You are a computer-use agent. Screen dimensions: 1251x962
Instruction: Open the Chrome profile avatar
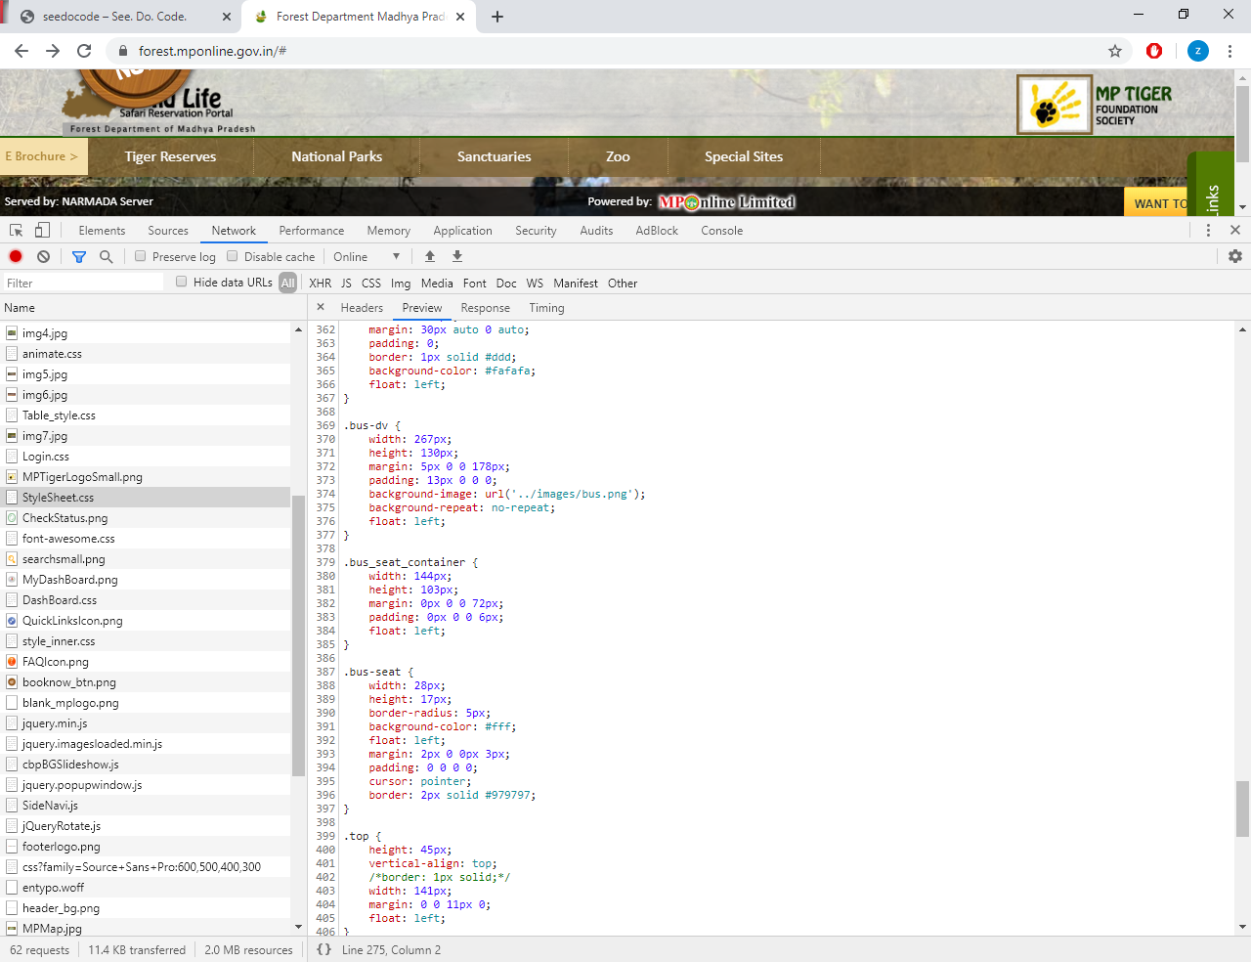coord(1198,51)
